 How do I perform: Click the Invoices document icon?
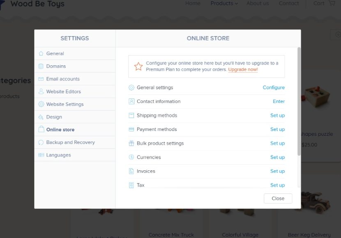click(131, 171)
